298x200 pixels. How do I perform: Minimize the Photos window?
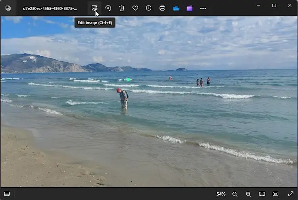pyautogui.click(x=259, y=5)
